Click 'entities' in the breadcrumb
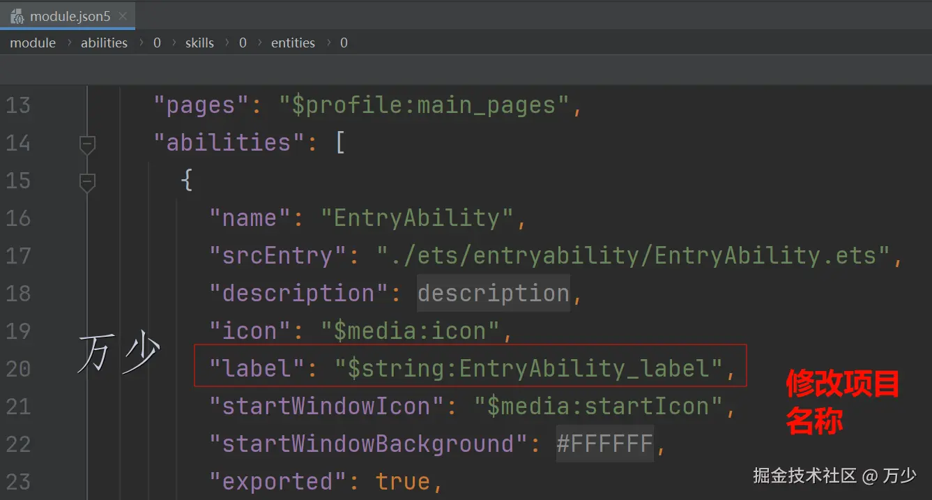Viewport: 932px width, 500px height. [293, 43]
